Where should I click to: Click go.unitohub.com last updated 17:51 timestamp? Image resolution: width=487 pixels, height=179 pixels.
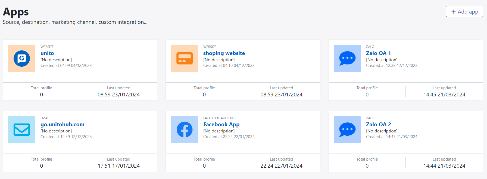point(118,166)
